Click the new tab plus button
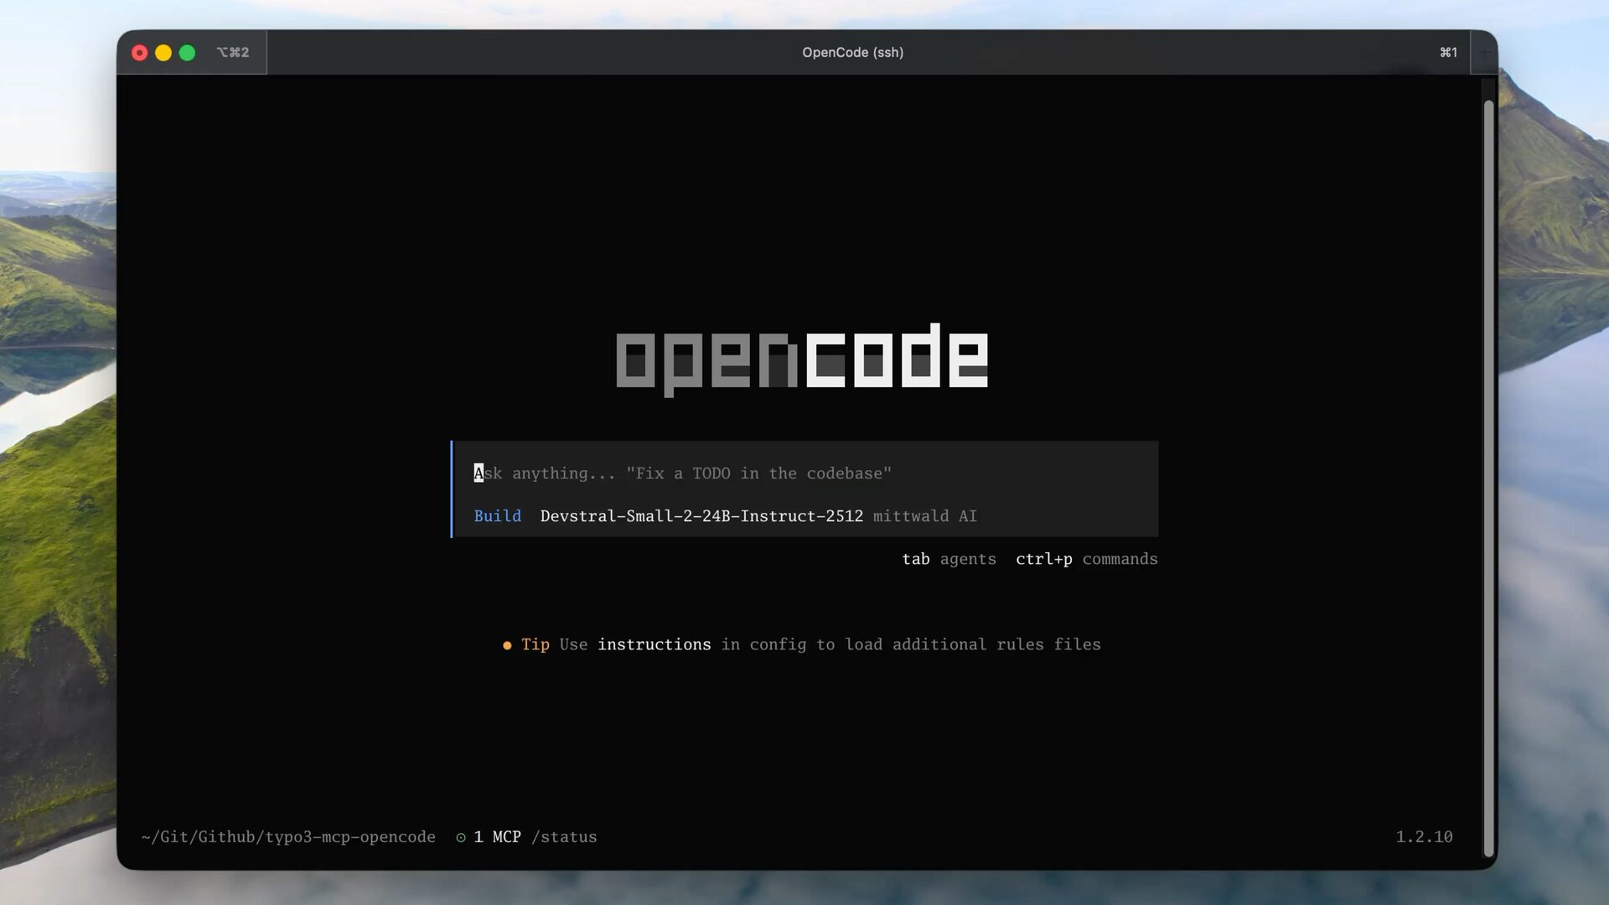 [1484, 53]
